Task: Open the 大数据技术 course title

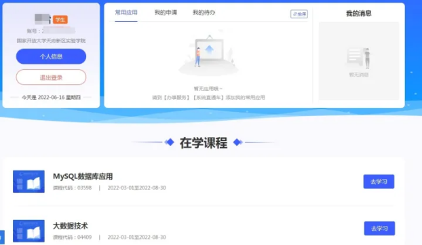Action: (x=71, y=226)
